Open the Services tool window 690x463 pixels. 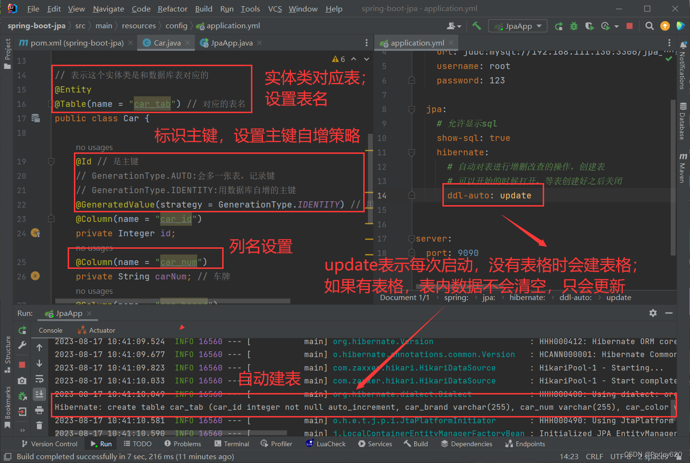point(375,444)
